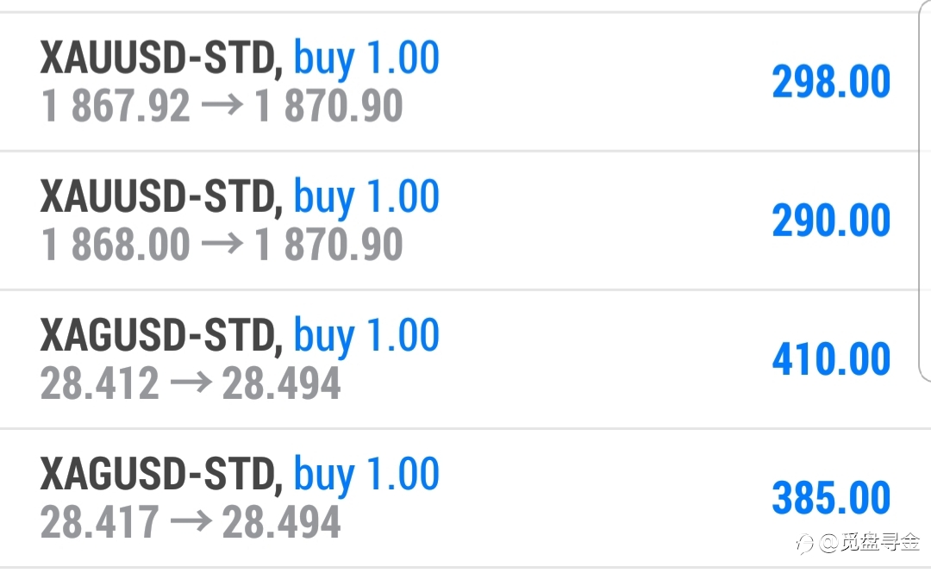Click the arrow between 28.412 and 28.494
Image resolution: width=931 pixels, height=579 pixels.
pyautogui.click(x=191, y=383)
